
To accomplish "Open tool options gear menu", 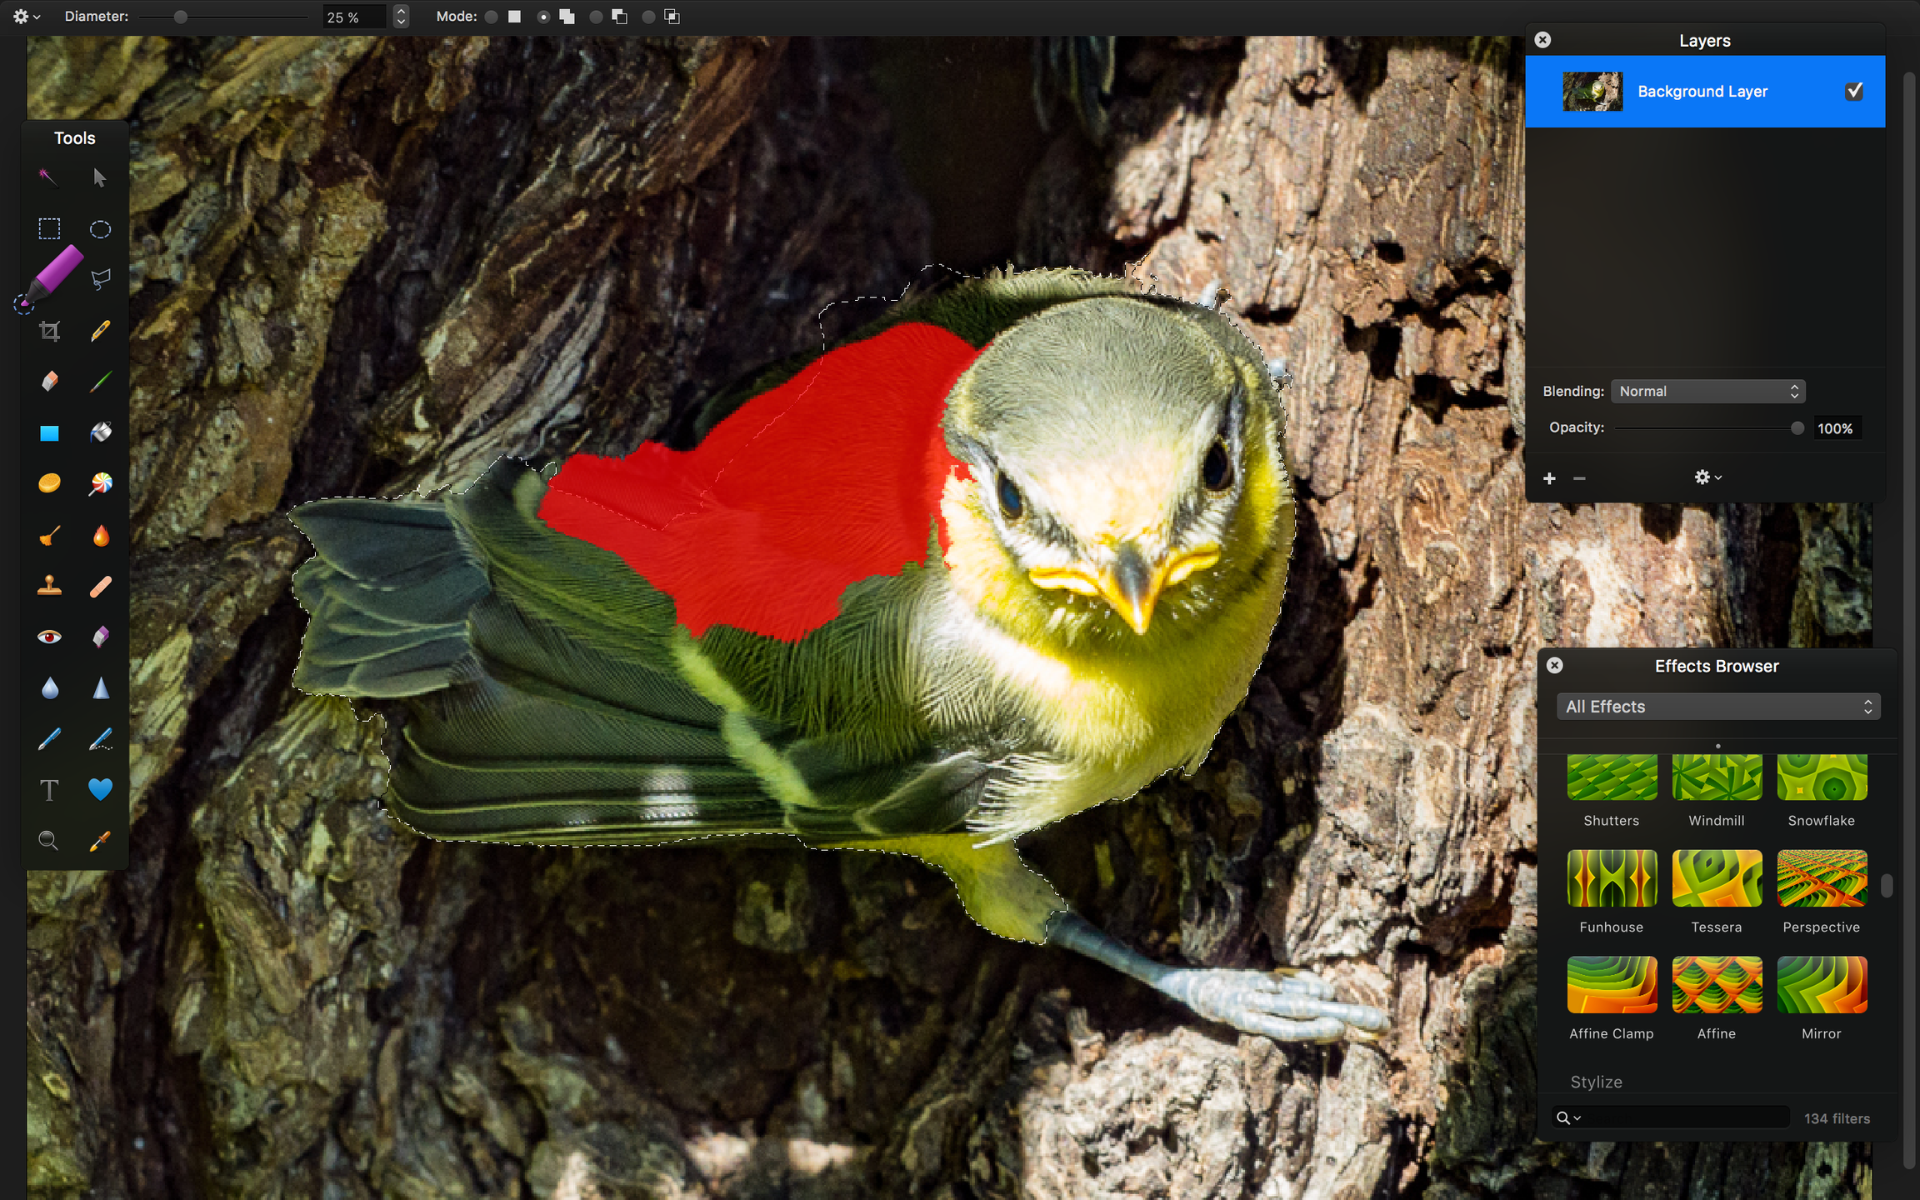I will 26,17.
